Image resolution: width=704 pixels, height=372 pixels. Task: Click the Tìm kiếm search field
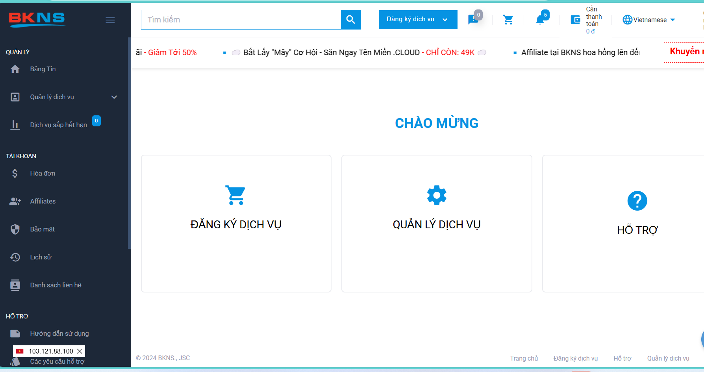click(241, 20)
